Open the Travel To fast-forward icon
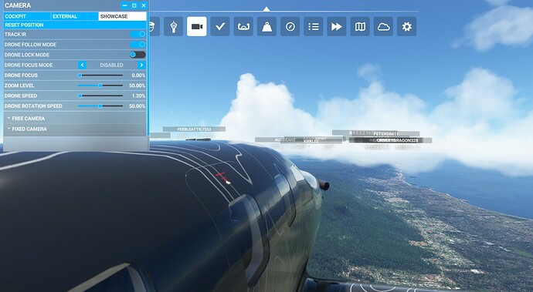 pyautogui.click(x=337, y=26)
